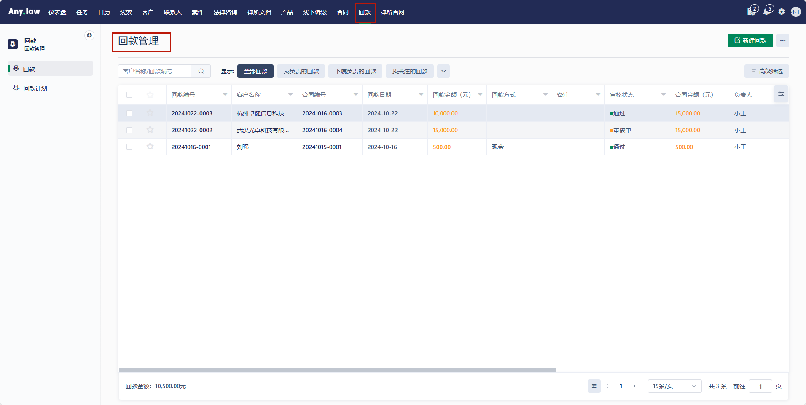Star the row 20241022-0002
Screen dimensions: 806x405
click(x=150, y=130)
